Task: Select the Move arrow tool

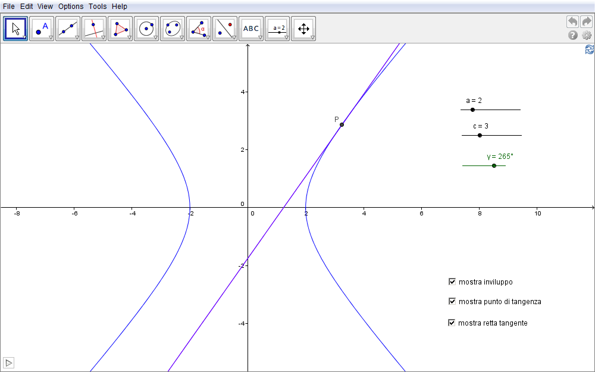Action: (15, 29)
